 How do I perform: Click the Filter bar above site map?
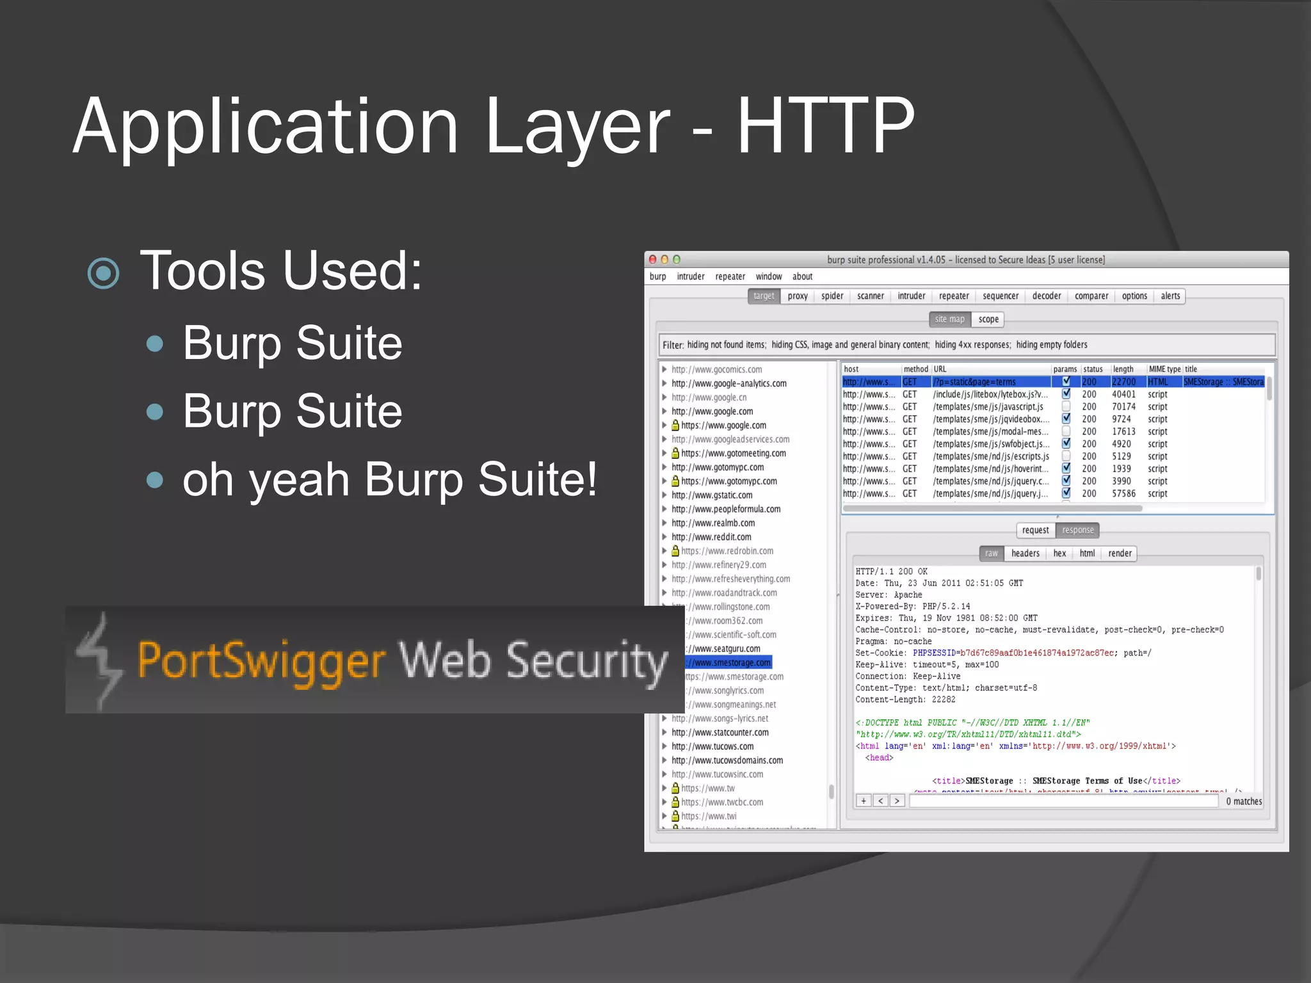967,344
